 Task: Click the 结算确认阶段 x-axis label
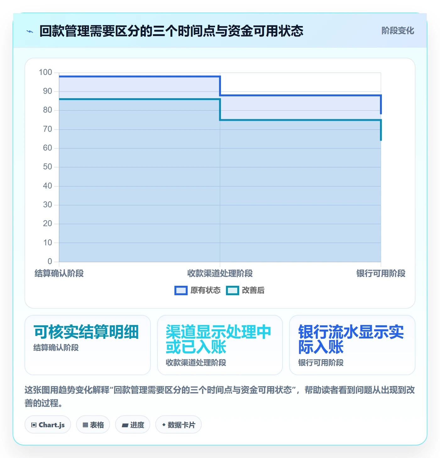(x=59, y=274)
